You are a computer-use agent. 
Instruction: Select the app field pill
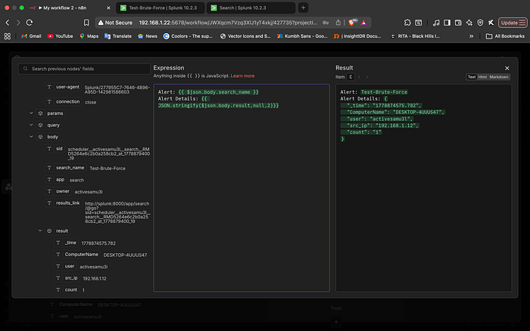click(56, 180)
